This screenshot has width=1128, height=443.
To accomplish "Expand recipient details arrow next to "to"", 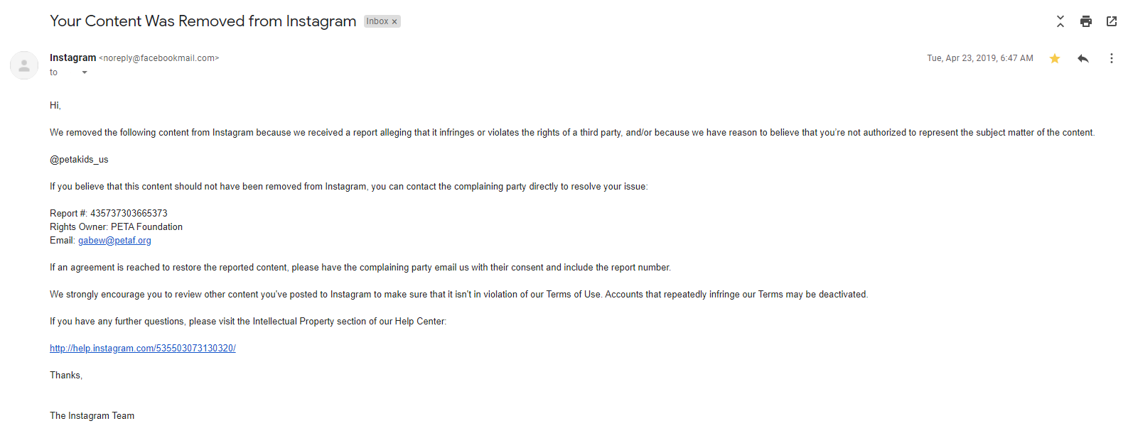I will click(85, 72).
